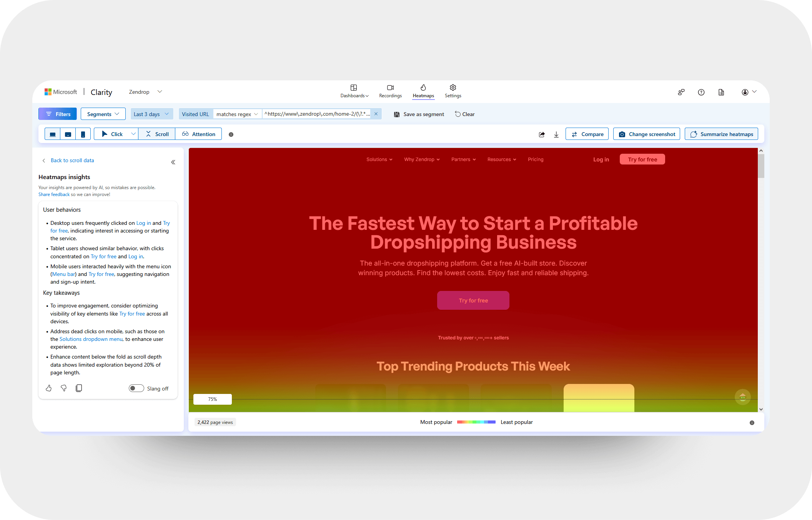Copy insights with the copy icon

tap(79, 388)
